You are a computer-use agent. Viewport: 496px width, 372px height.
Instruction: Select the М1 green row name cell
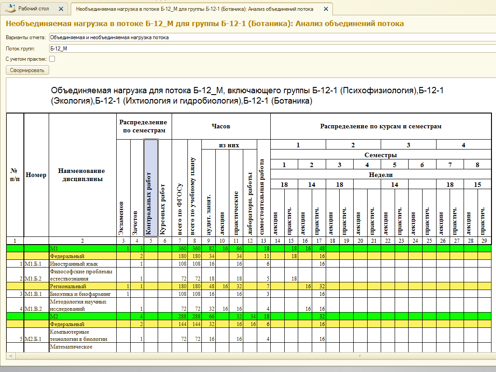[x=82, y=248]
